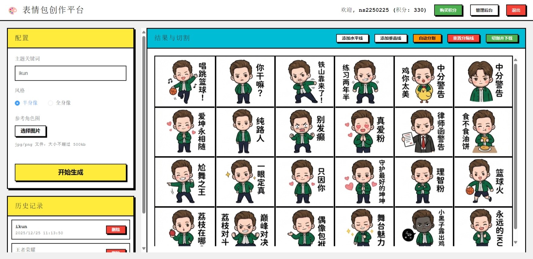Image resolution: width=533 pixels, height=259 pixels.
Task: Select the 荔枝在哪 sticker
Action: (x=185, y=227)
